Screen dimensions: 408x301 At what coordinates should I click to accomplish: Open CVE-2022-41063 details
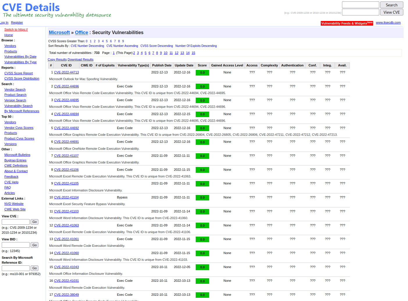66,225
